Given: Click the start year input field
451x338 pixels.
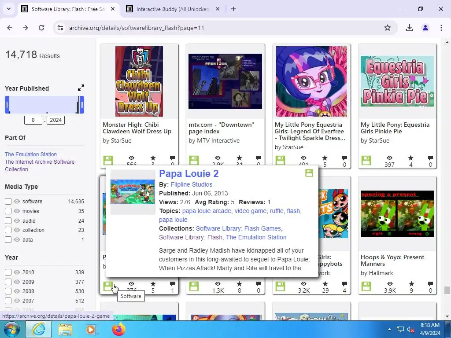Looking at the screenshot, I should point(33,120).
